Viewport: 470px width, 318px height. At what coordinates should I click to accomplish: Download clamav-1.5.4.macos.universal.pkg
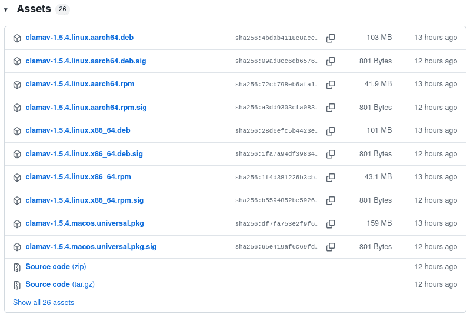pyautogui.click(x=85, y=223)
